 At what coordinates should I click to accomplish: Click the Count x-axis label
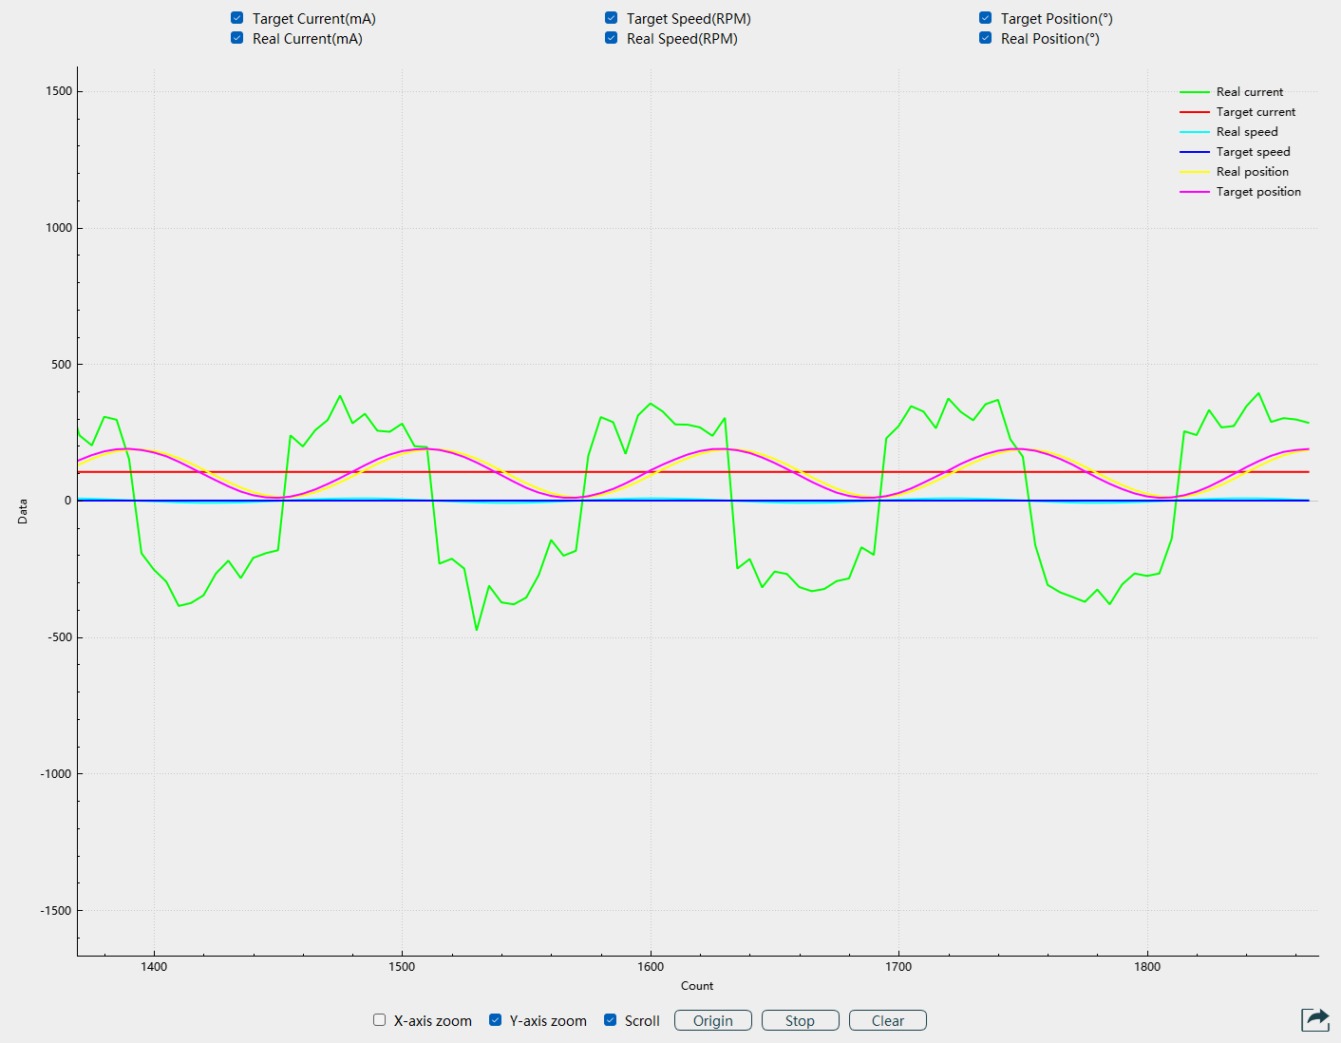pos(697,986)
